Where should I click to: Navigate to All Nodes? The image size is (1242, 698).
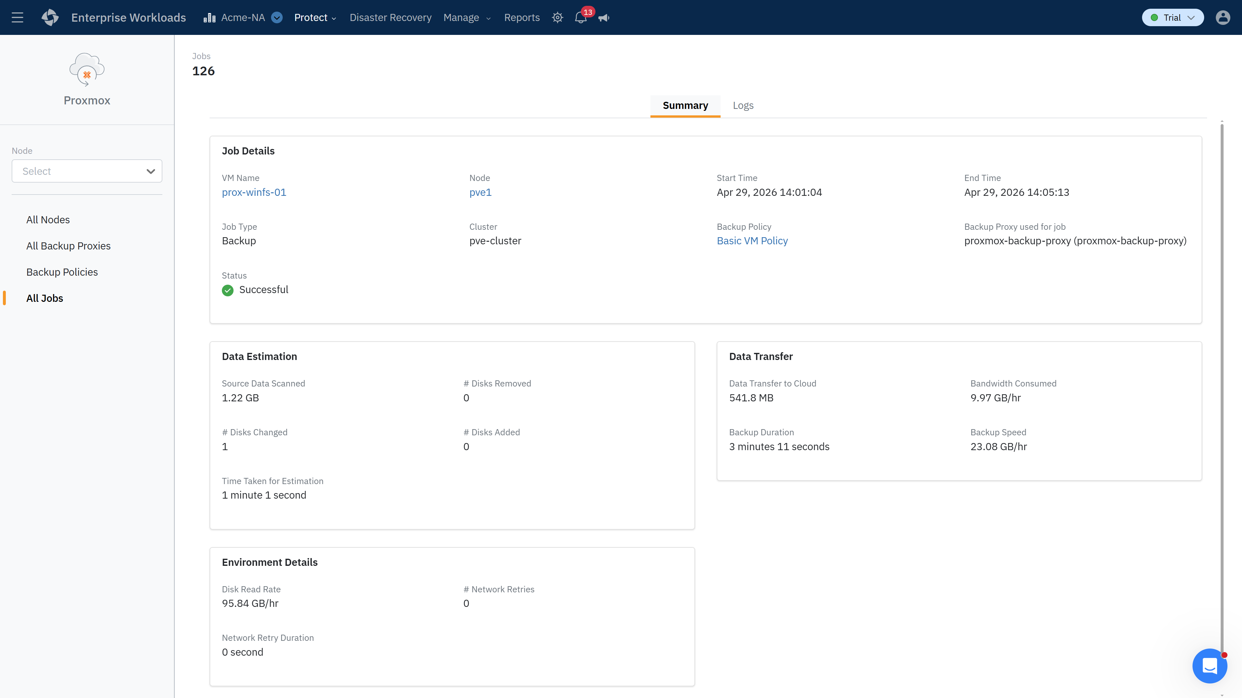(48, 220)
